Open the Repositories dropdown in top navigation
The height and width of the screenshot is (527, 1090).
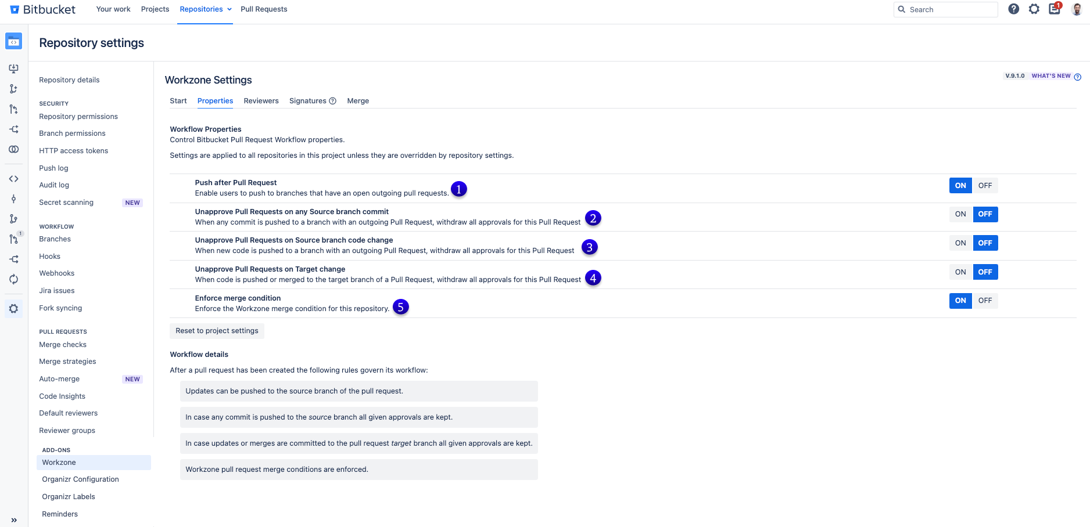[205, 9]
